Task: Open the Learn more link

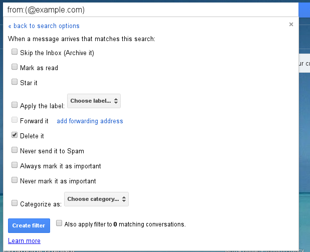Action: 24,241
